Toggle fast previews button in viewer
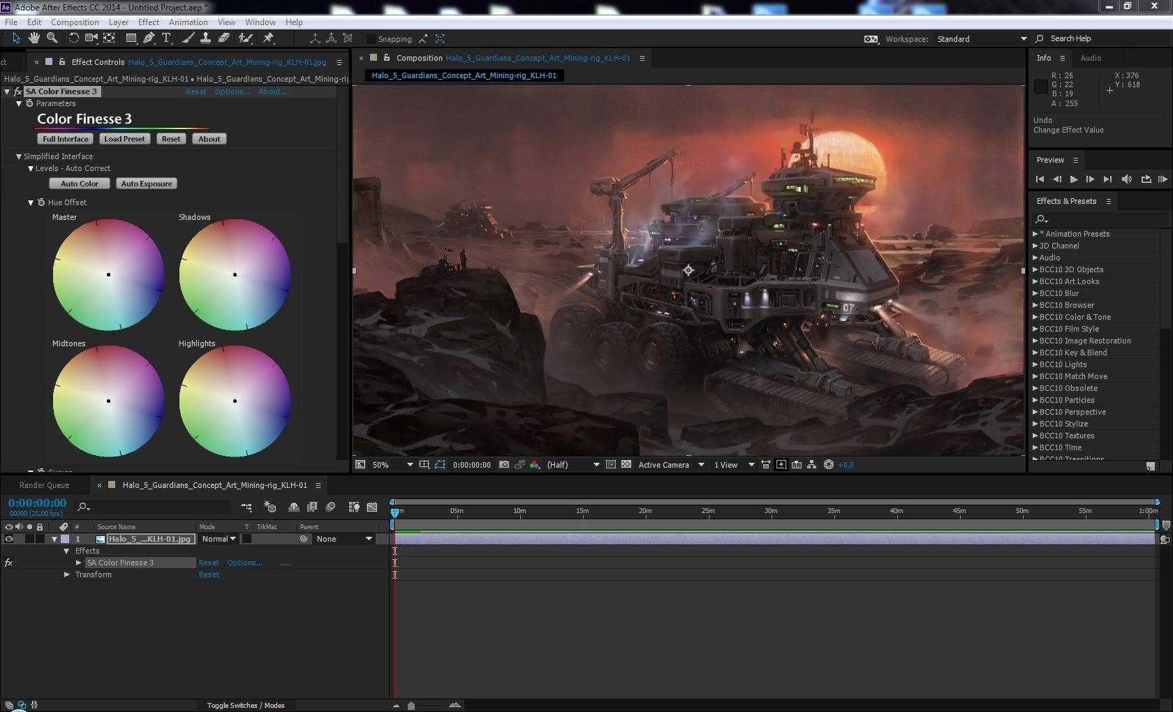The image size is (1173, 712). [781, 465]
